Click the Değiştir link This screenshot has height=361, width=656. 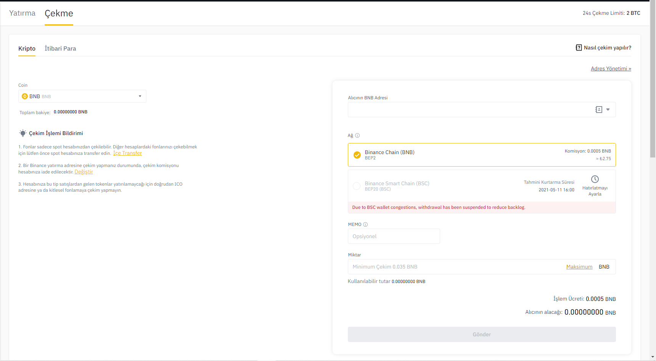[84, 172]
